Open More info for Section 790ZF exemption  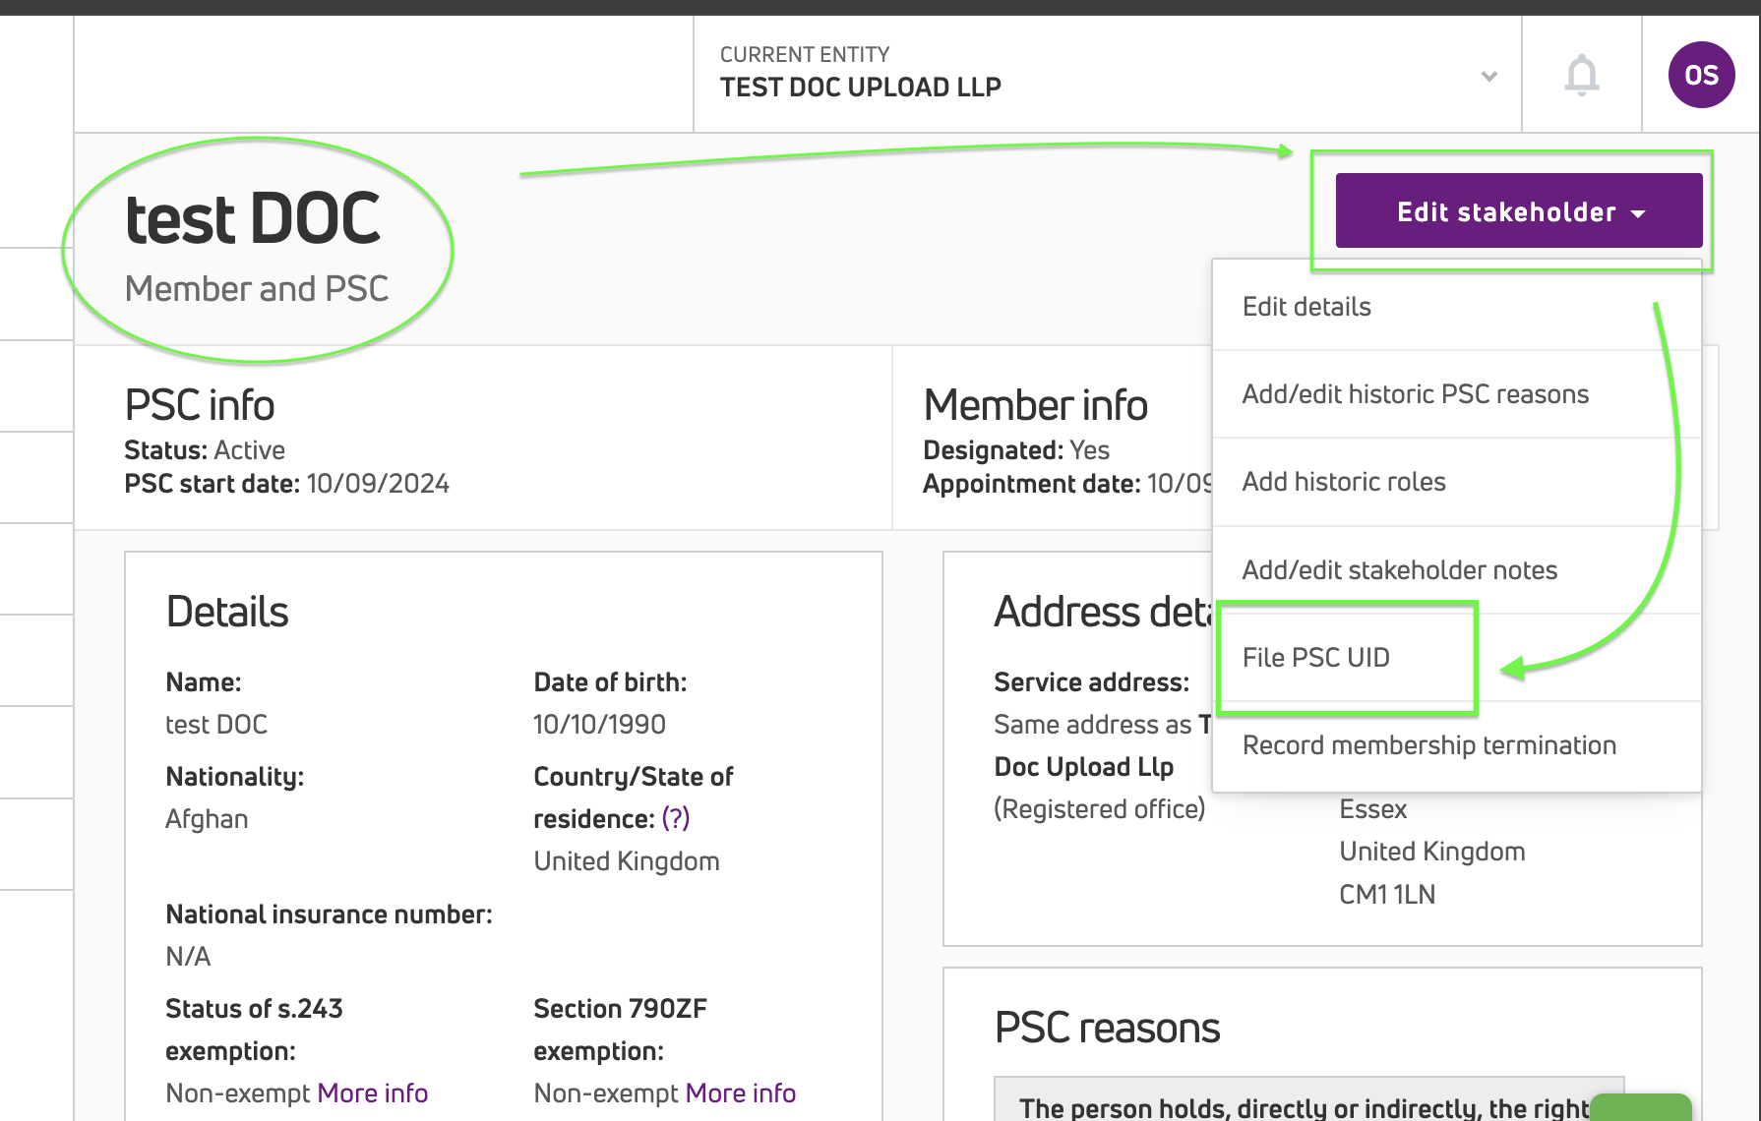pos(740,1093)
